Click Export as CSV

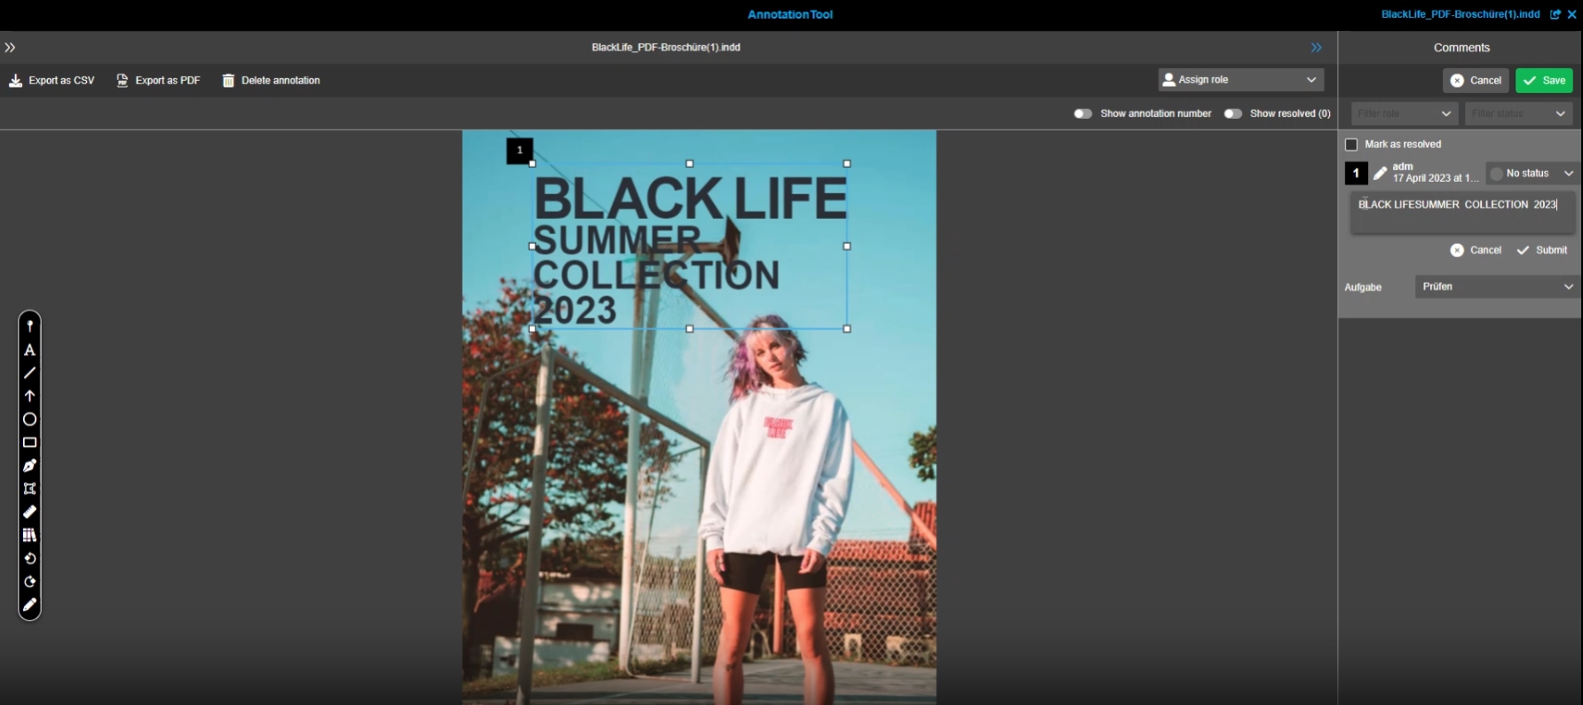tap(51, 81)
